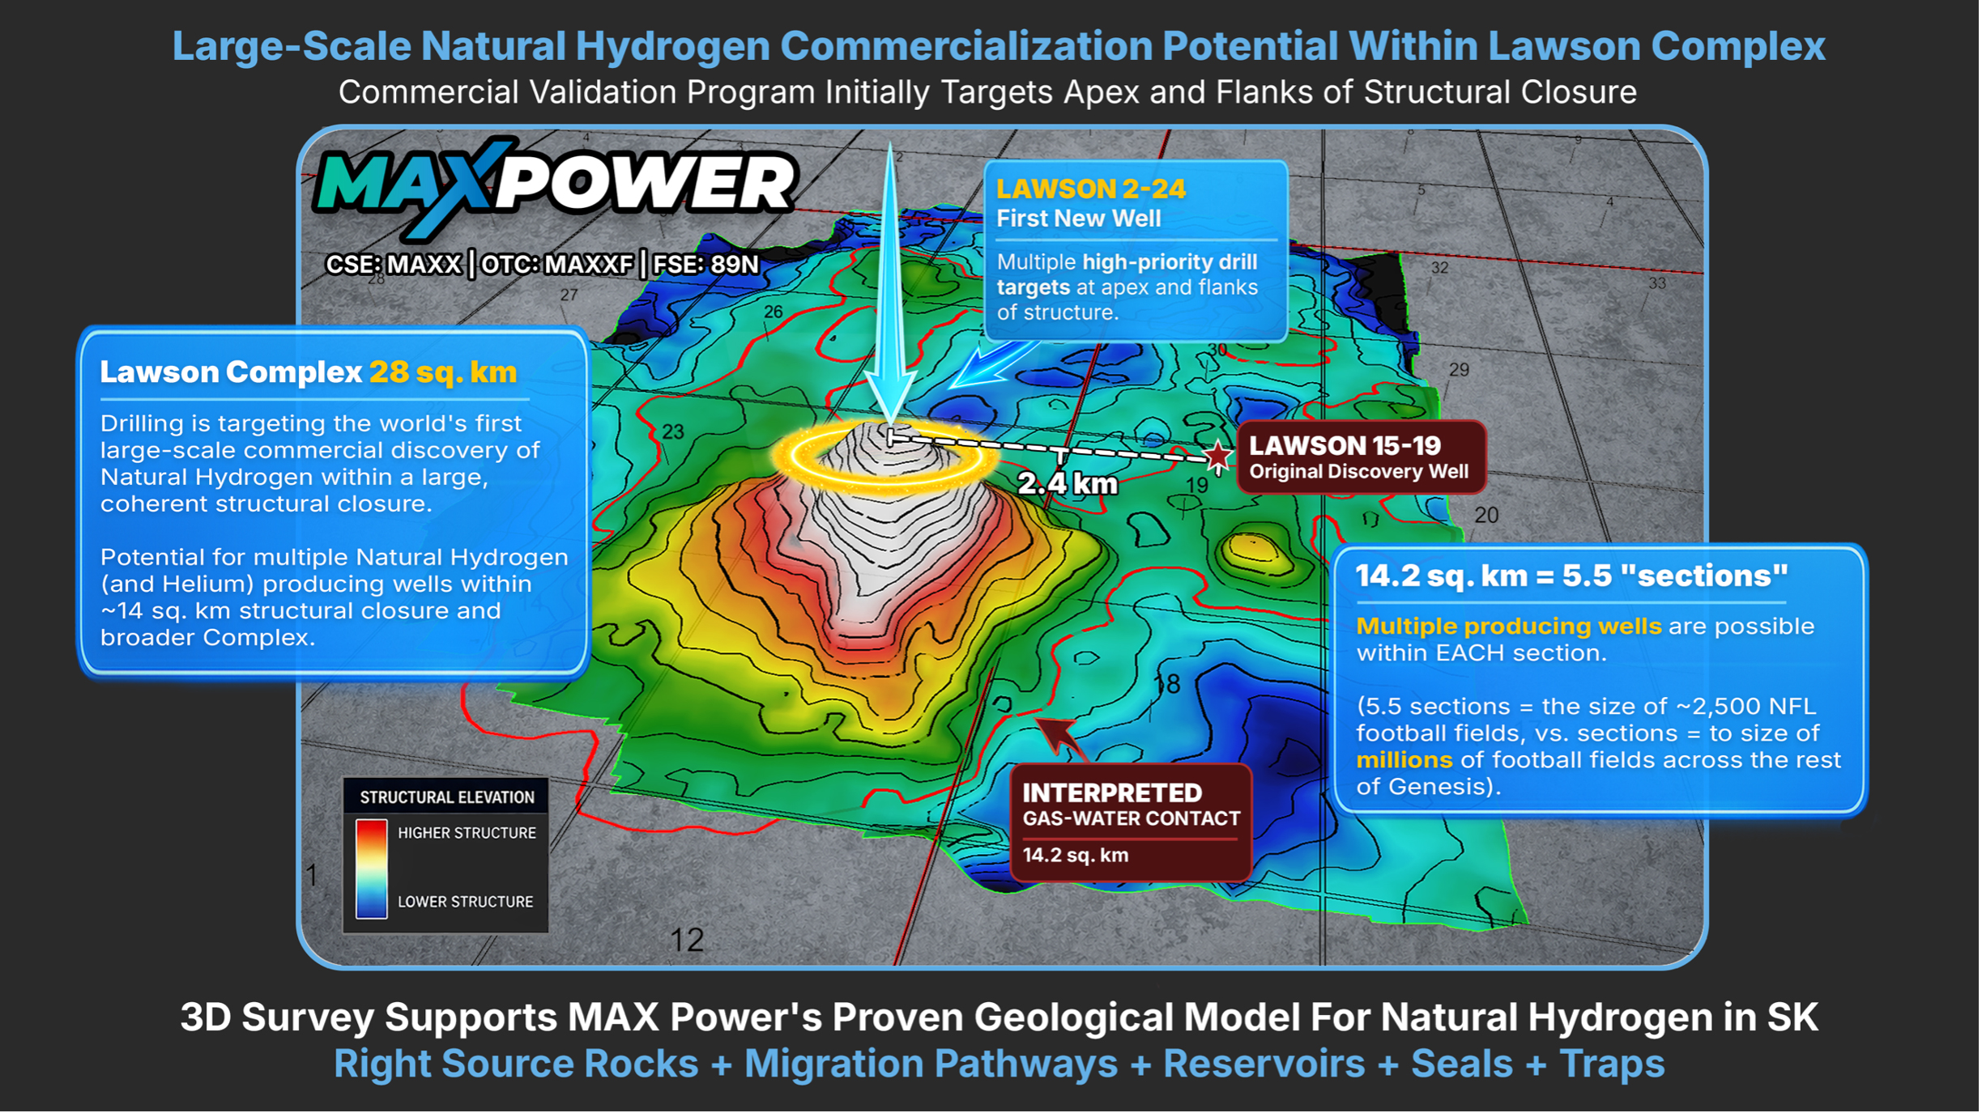This screenshot has width=1982, height=1113.
Task: Click "GAS-WATER CONTACT" label
Action: tap(1134, 820)
